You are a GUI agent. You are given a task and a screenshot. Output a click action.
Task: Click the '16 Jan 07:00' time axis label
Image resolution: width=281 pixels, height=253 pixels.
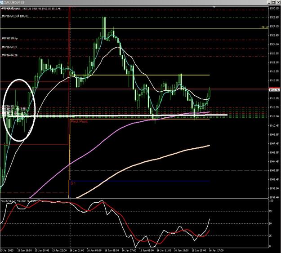tap(129, 250)
